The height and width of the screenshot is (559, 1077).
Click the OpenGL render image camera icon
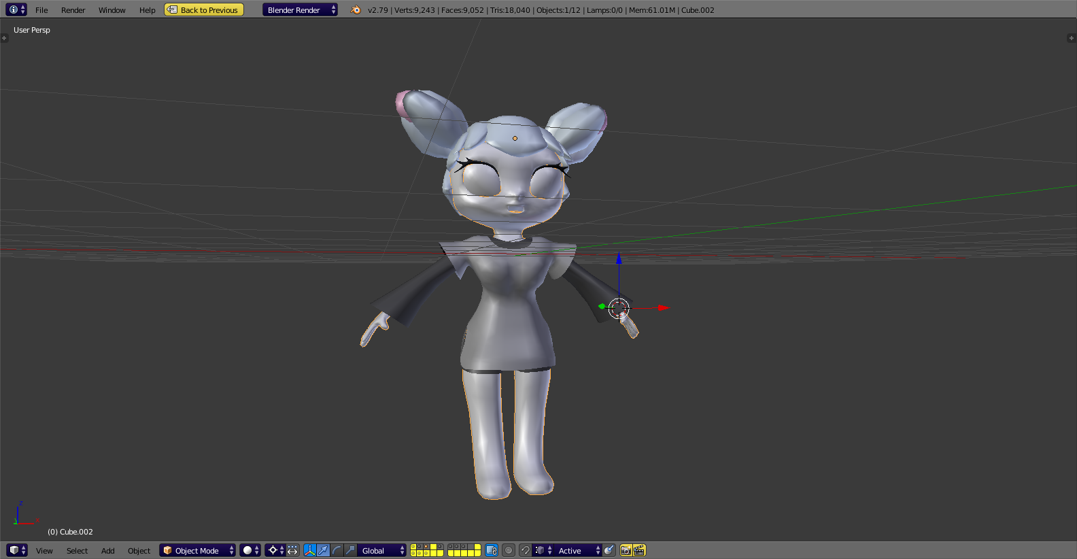[626, 550]
